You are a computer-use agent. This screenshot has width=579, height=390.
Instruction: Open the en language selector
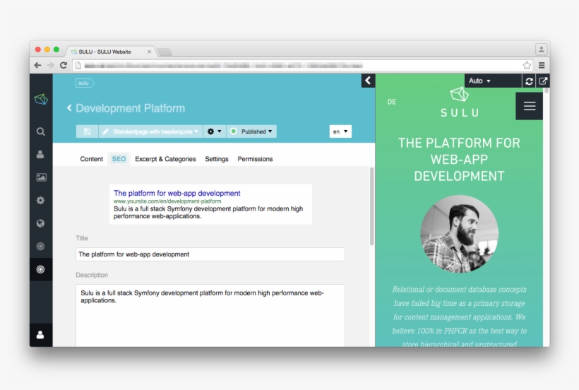pyautogui.click(x=340, y=131)
